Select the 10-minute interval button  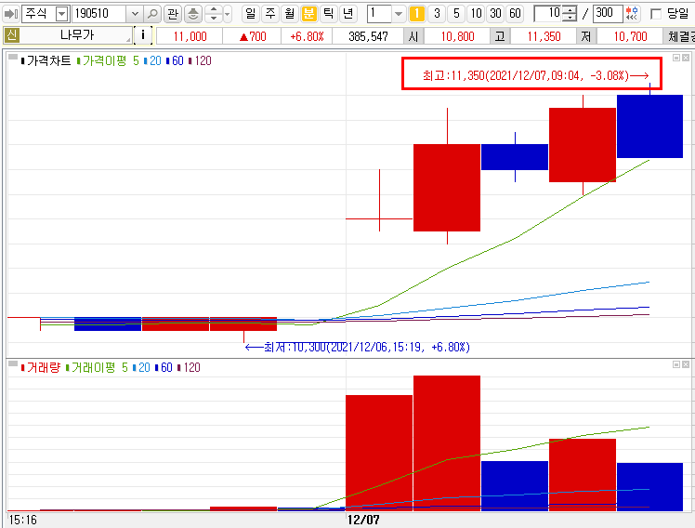pos(476,14)
